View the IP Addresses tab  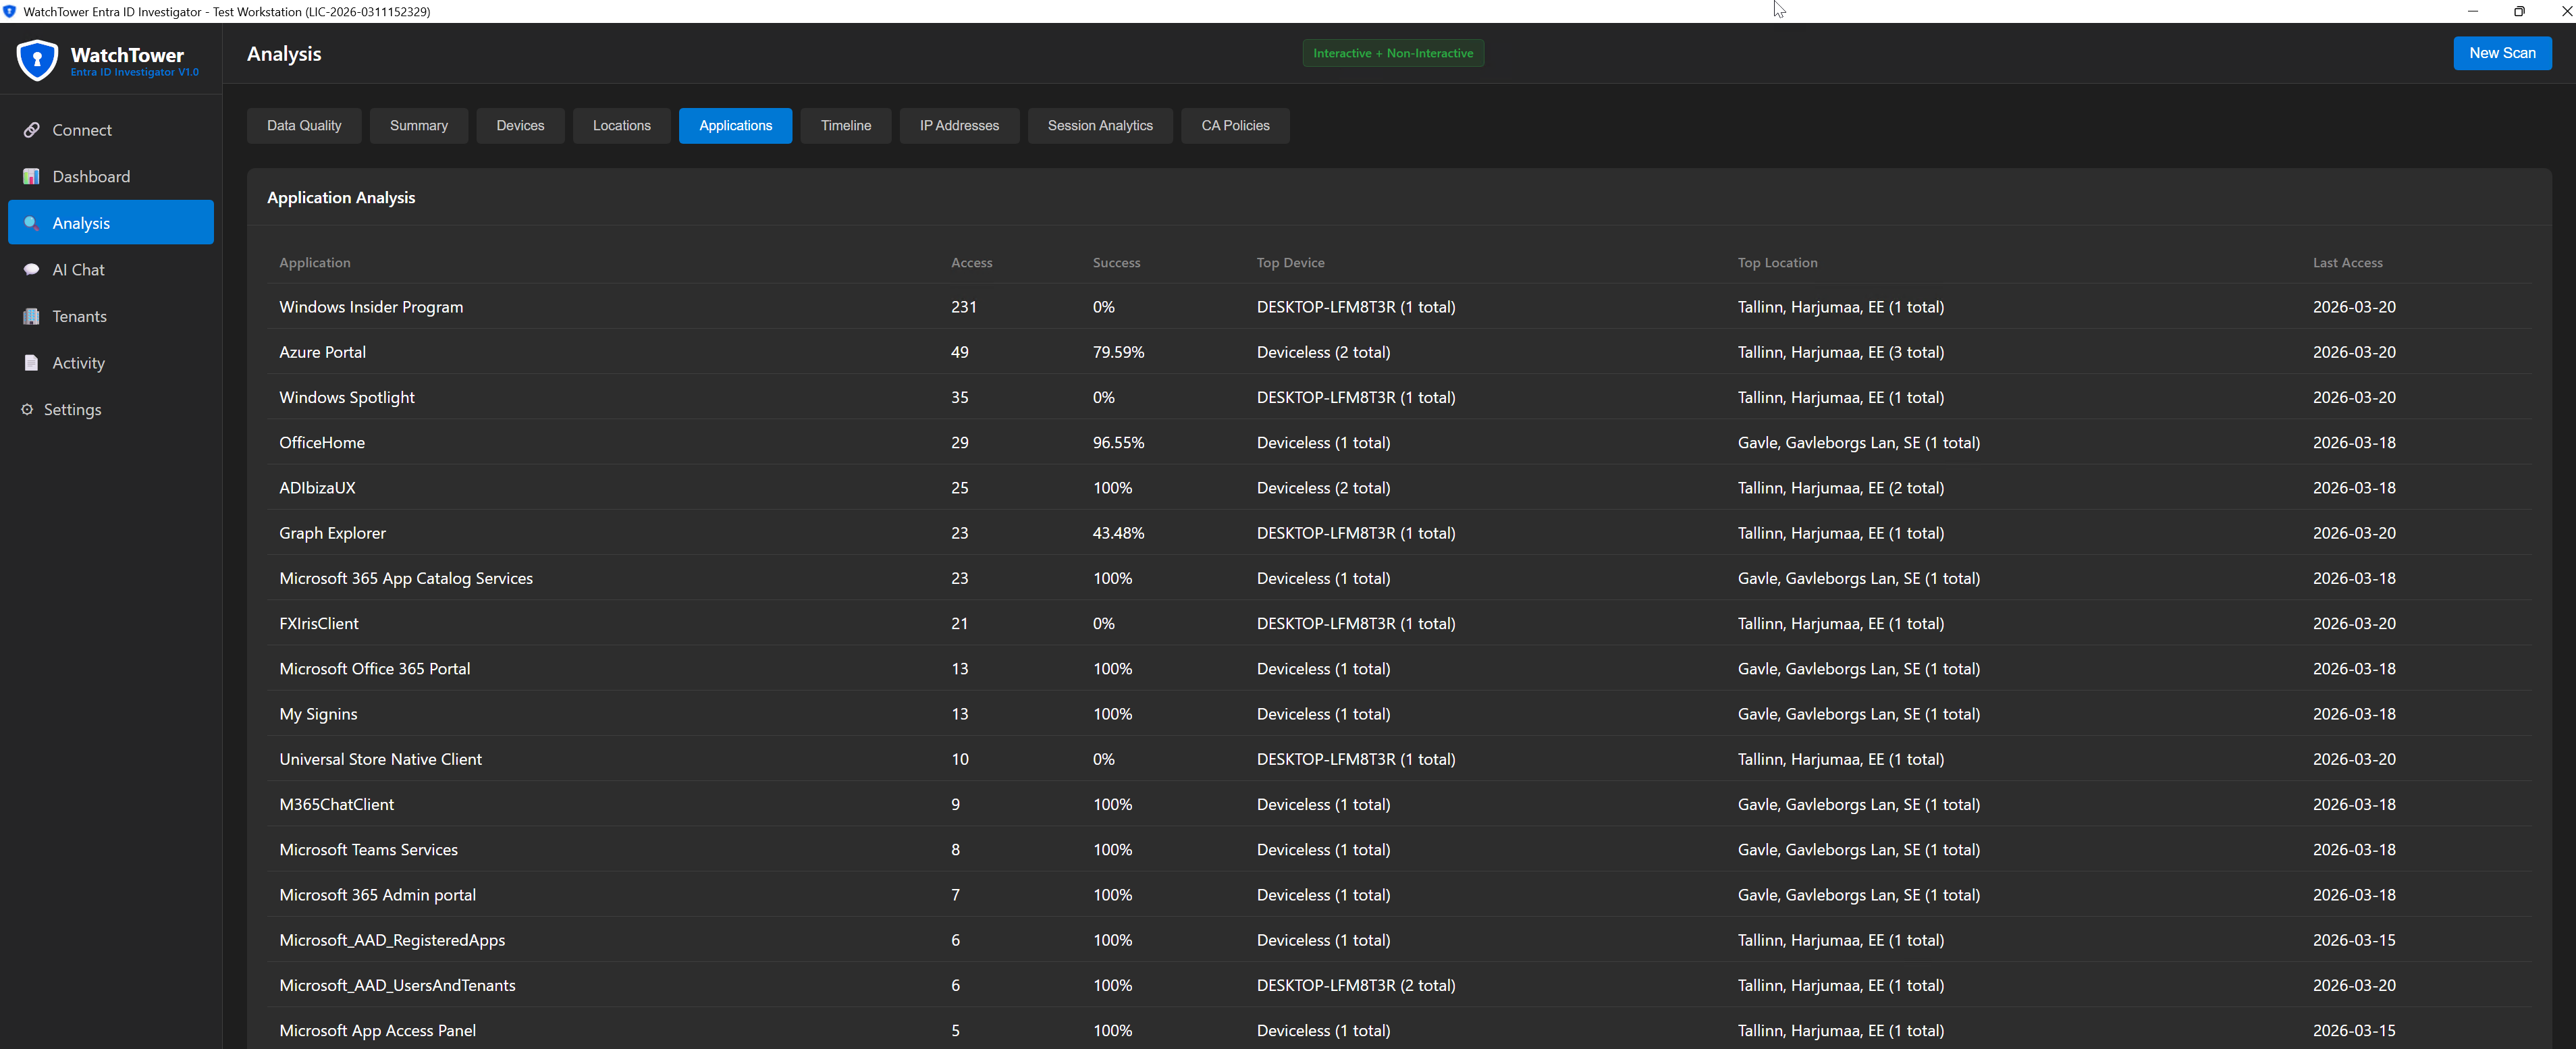(x=959, y=125)
